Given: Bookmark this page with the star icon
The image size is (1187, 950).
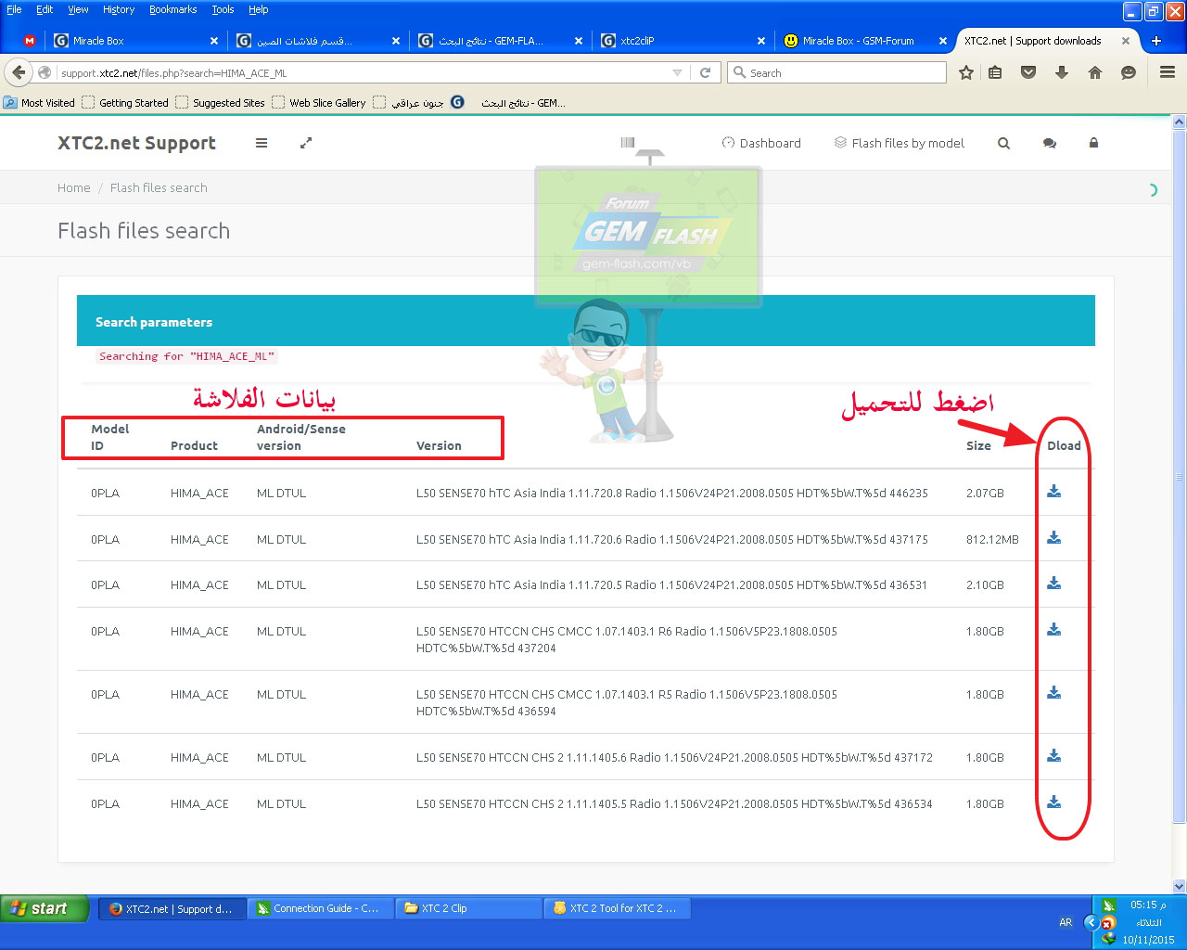Looking at the screenshot, I should (x=965, y=72).
